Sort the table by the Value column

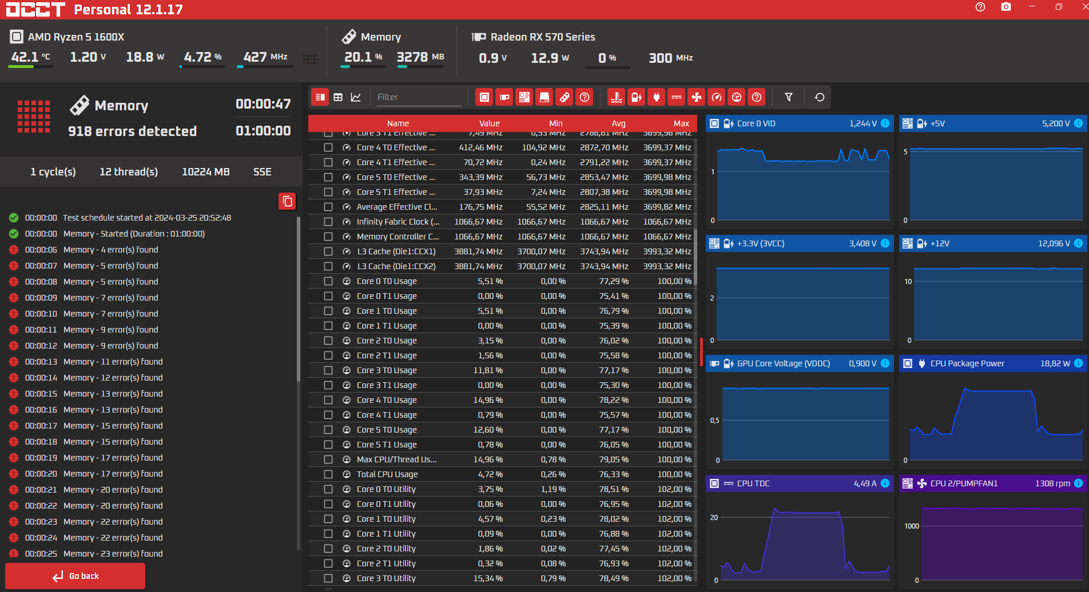click(489, 123)
